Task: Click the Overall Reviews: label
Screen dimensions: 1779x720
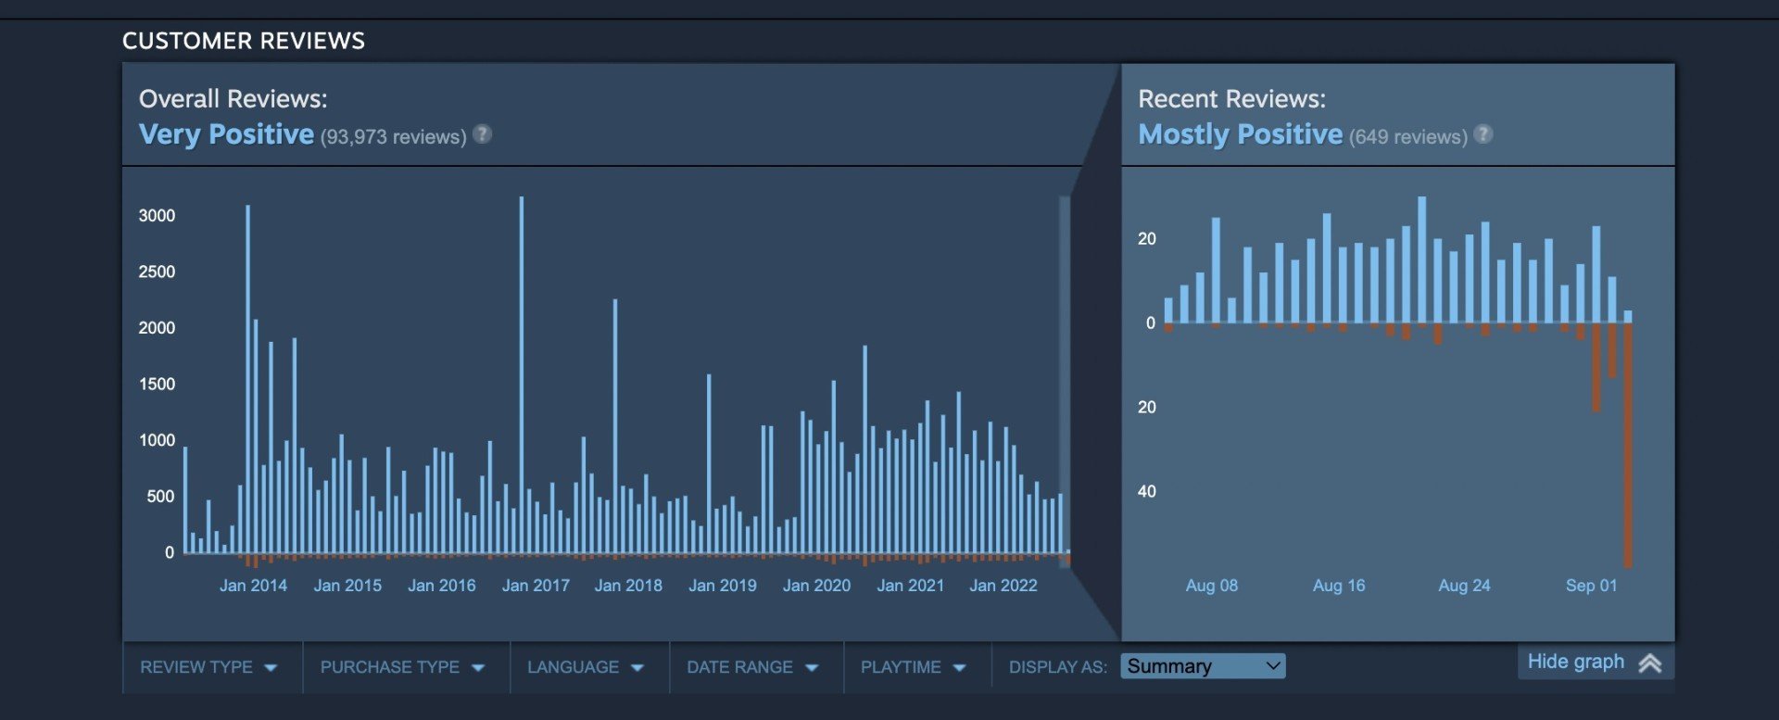Action: [x=233, y=98]
